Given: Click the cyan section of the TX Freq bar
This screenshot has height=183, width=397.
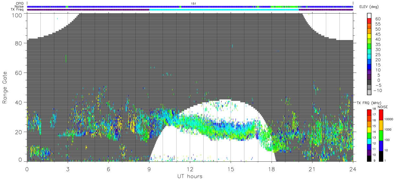Looking at the screenshot, I should [x=224, y=10].
